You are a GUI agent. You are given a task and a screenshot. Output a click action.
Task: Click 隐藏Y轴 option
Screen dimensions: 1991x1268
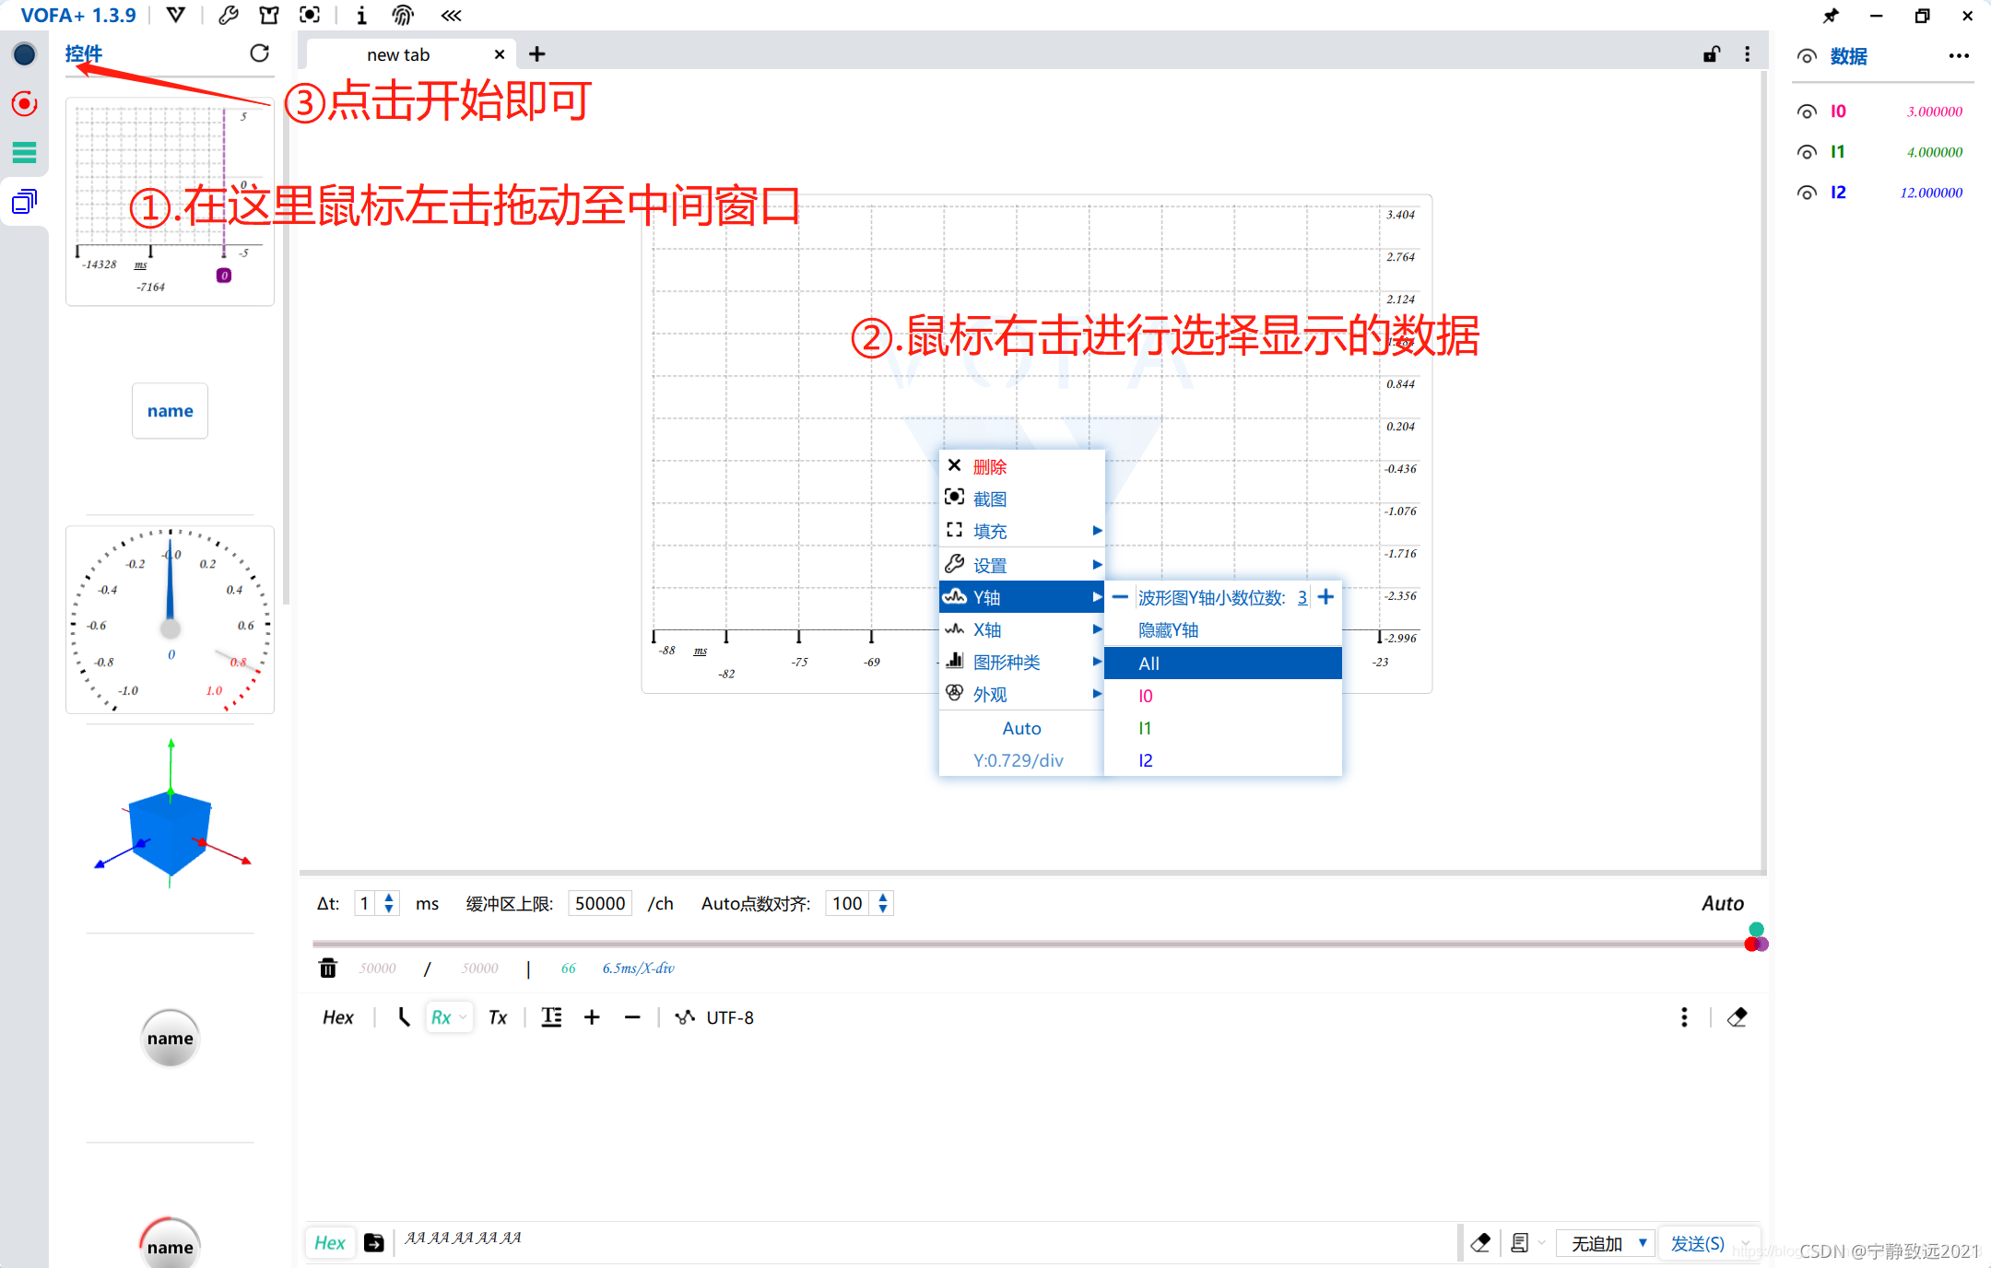1168,630
